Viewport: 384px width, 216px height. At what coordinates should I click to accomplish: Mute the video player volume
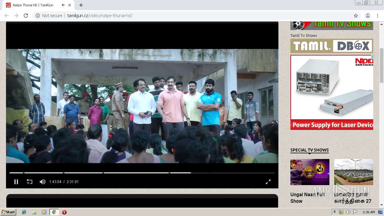[43, 182]
